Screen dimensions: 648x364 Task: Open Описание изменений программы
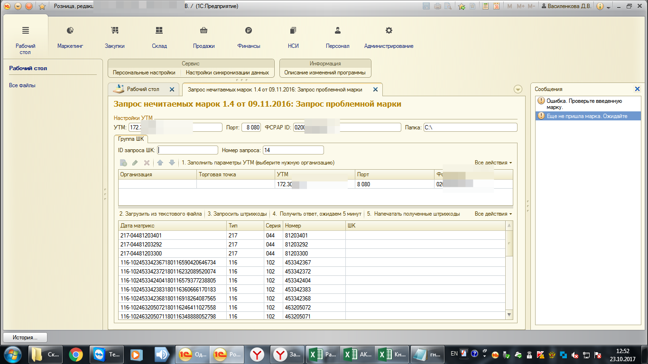(325, 73)
